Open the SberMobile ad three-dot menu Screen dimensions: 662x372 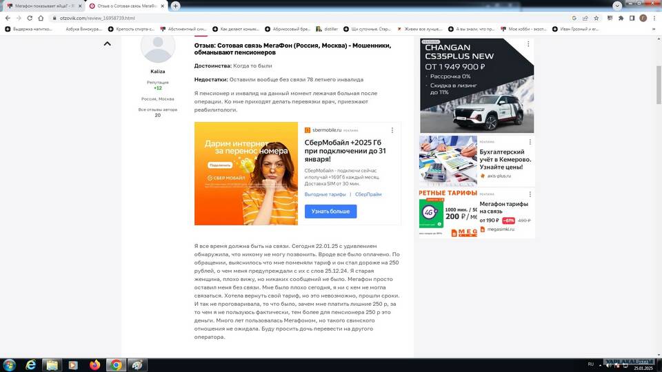point(392,130)
